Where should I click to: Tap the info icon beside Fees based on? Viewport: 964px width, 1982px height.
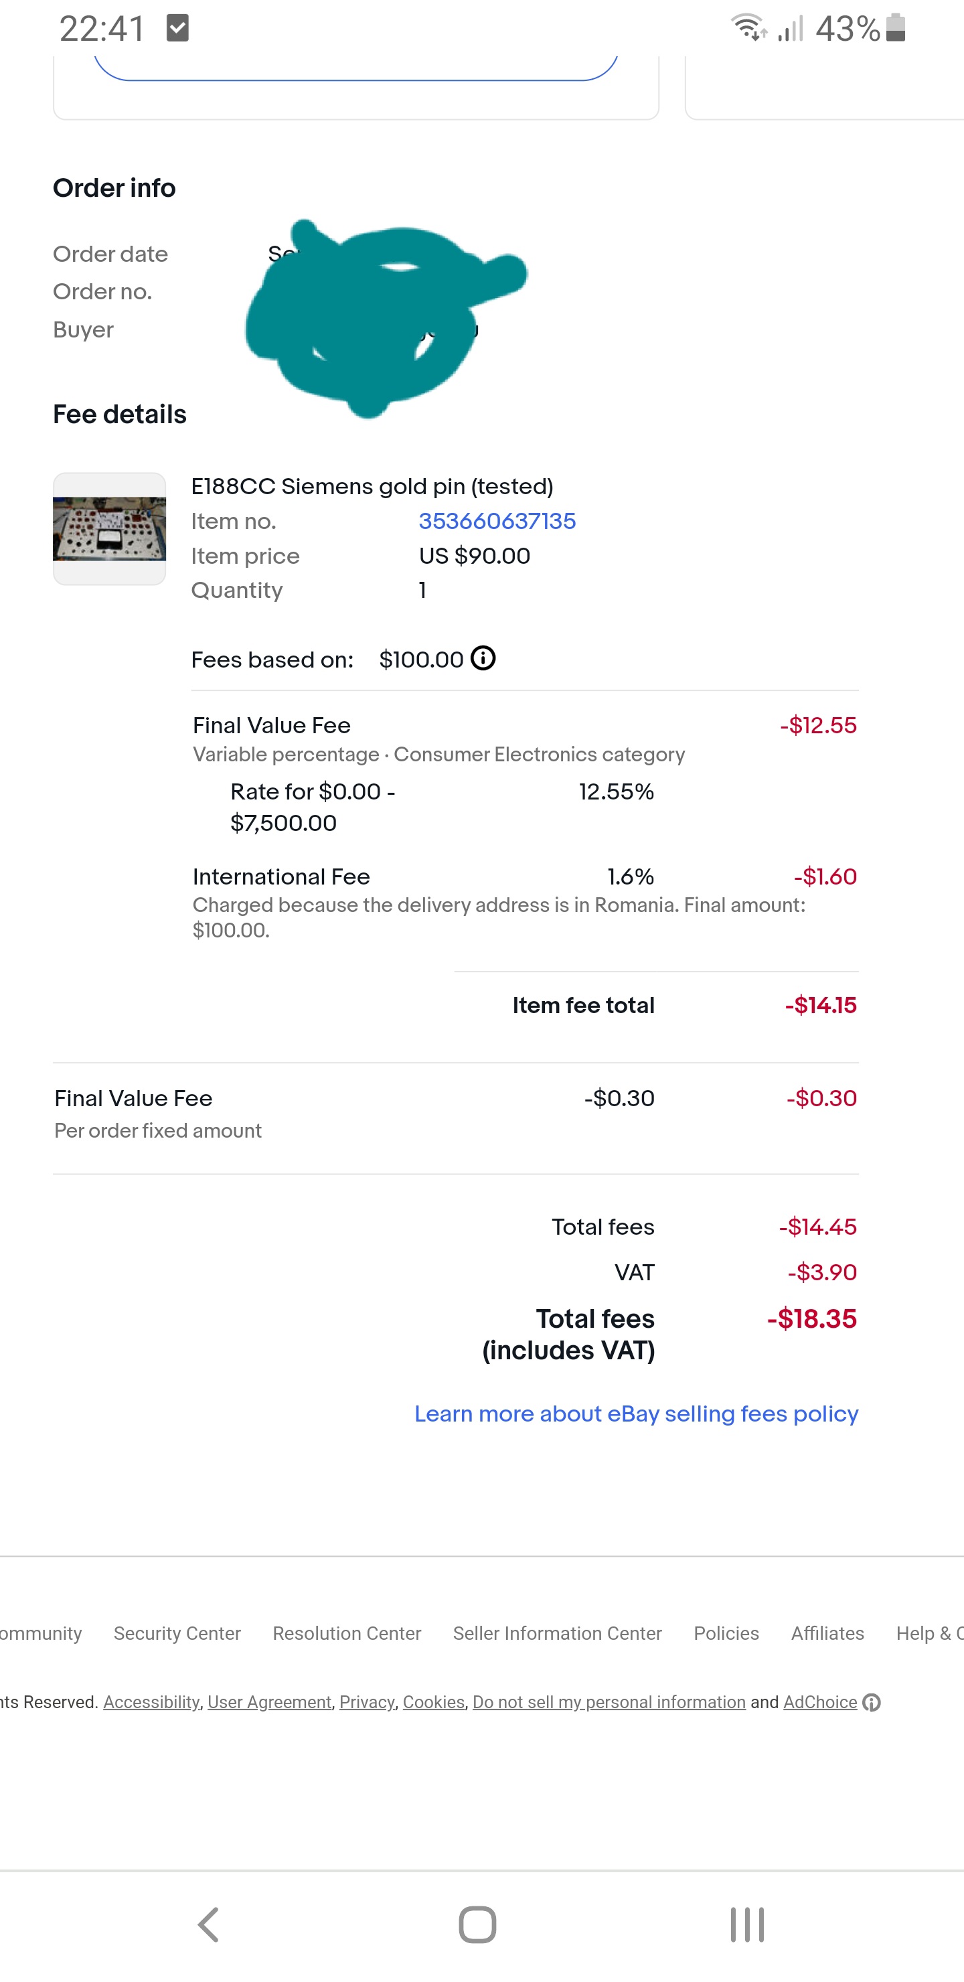coord(483,659)
